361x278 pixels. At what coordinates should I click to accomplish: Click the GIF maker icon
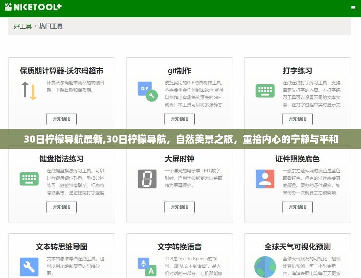pyautogui.click(x=147, y=91)
